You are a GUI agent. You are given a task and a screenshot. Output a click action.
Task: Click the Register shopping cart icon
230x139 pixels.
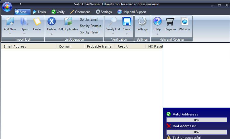coord(170,22)
